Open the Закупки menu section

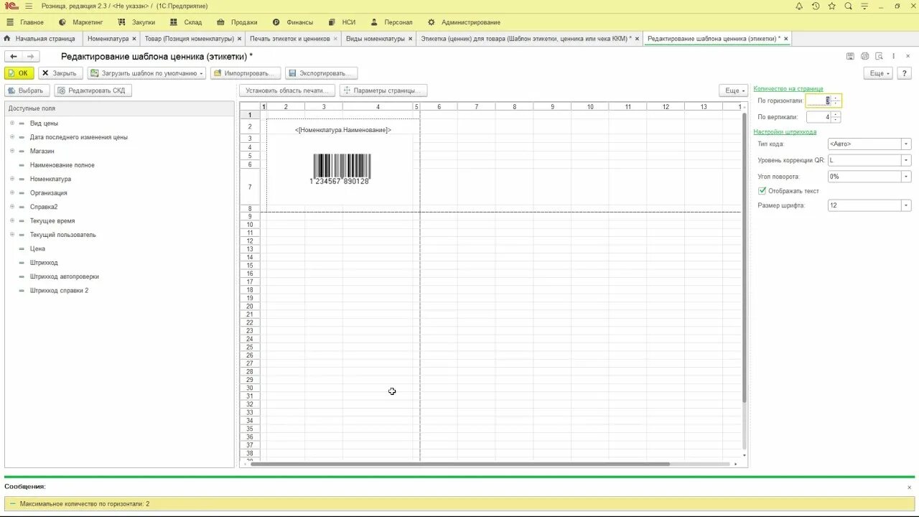136,22
